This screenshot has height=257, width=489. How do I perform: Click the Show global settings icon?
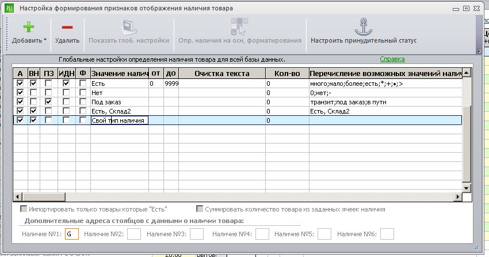tap(129, 28)
